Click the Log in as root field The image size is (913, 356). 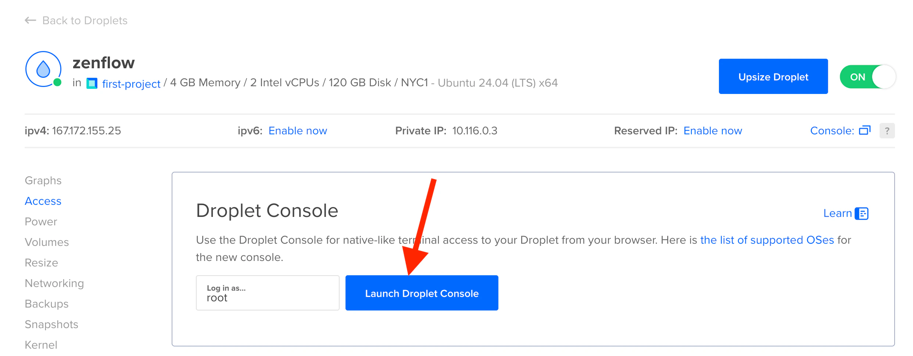click(x=268, y=293)
